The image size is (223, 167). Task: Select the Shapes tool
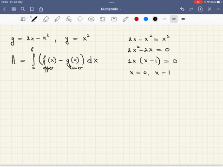(69, 19)
